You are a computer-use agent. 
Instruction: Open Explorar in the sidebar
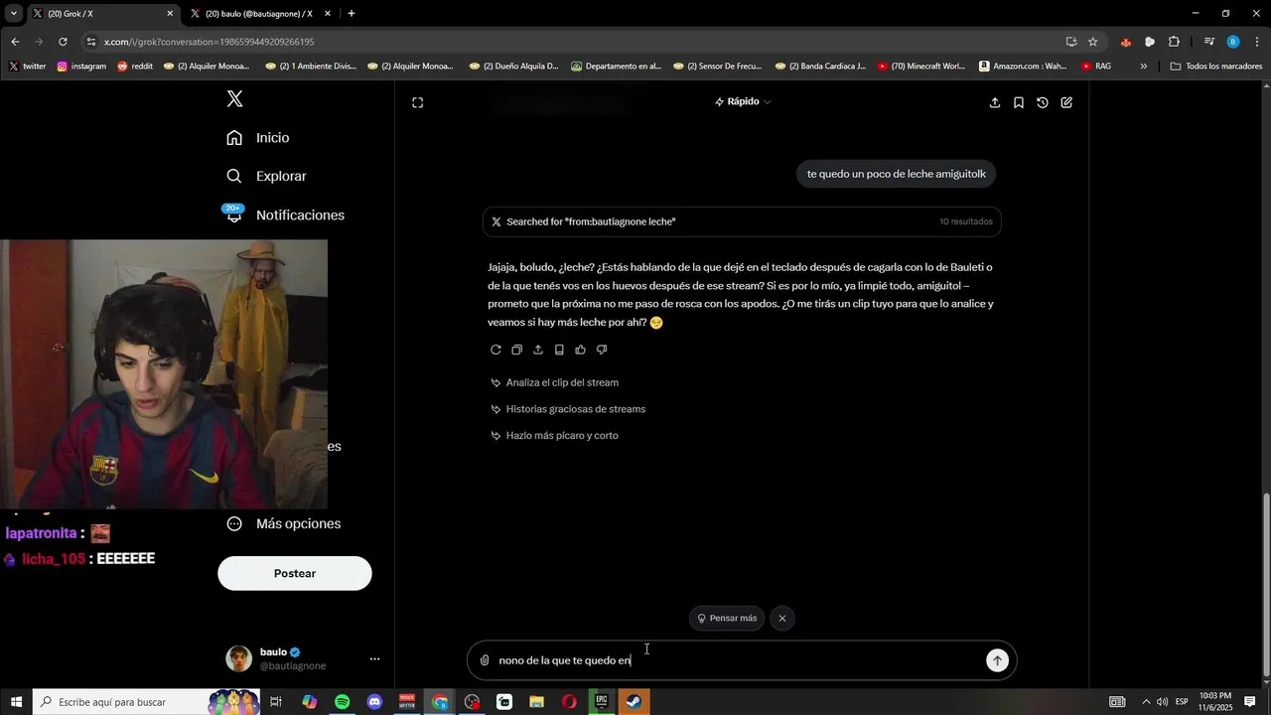tap(266, 176)
